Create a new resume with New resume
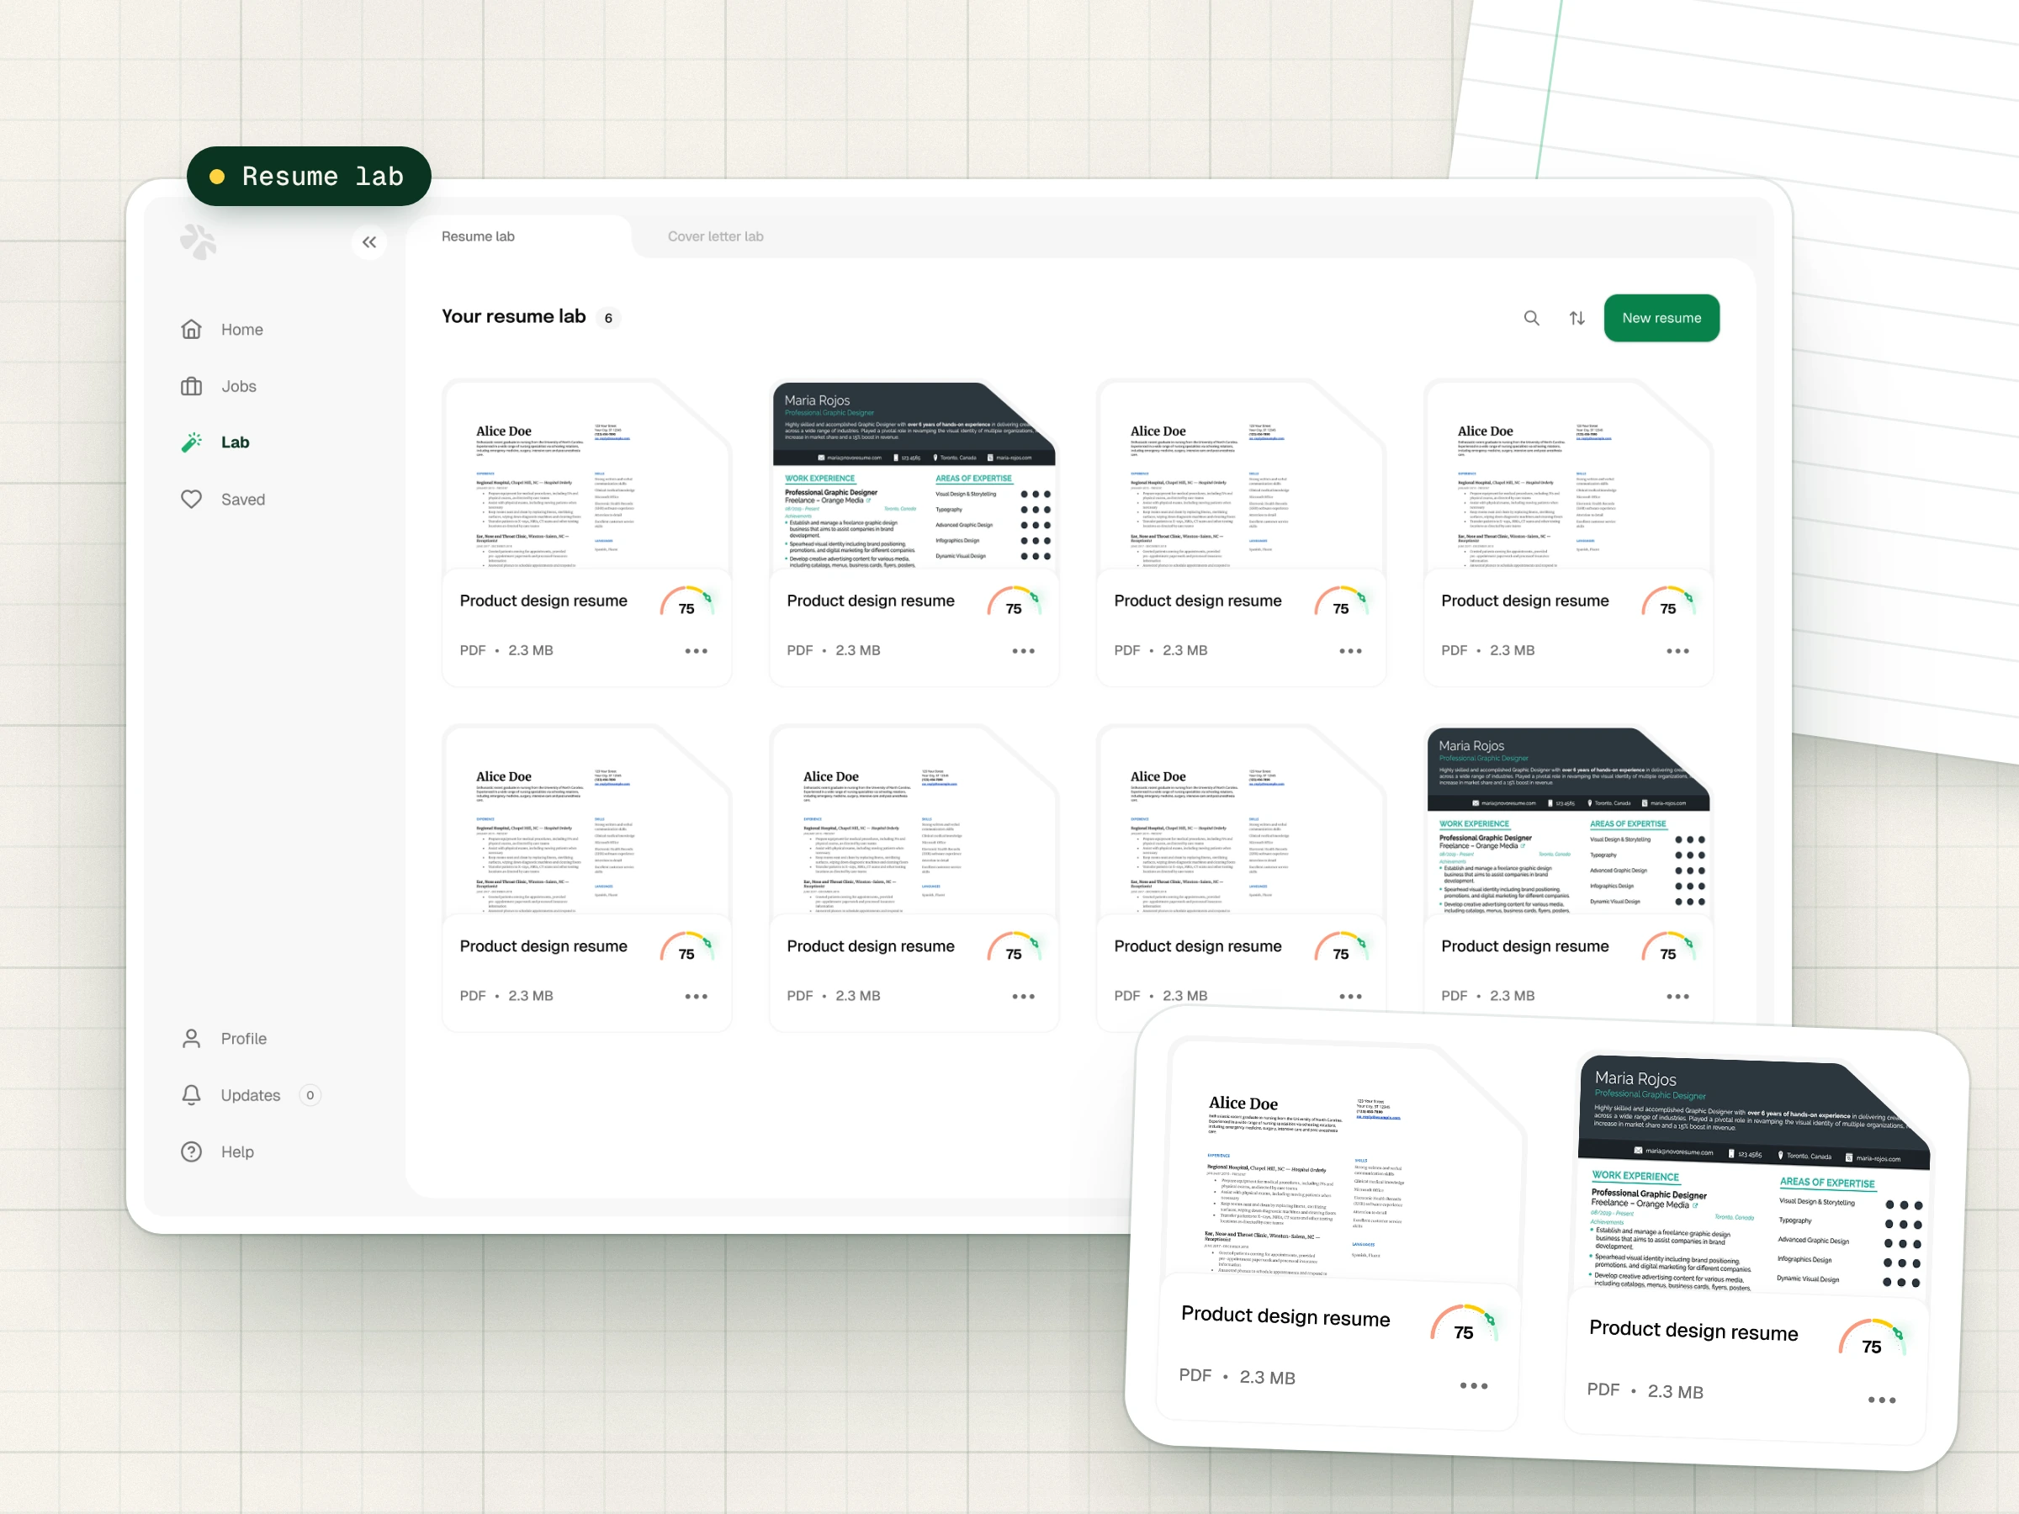Viewport: 2019px width, 1514px height. [x=1661, y=319]
